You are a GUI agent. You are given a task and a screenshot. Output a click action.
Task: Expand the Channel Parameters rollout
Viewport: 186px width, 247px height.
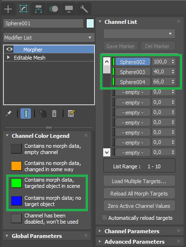pos(100,231)
